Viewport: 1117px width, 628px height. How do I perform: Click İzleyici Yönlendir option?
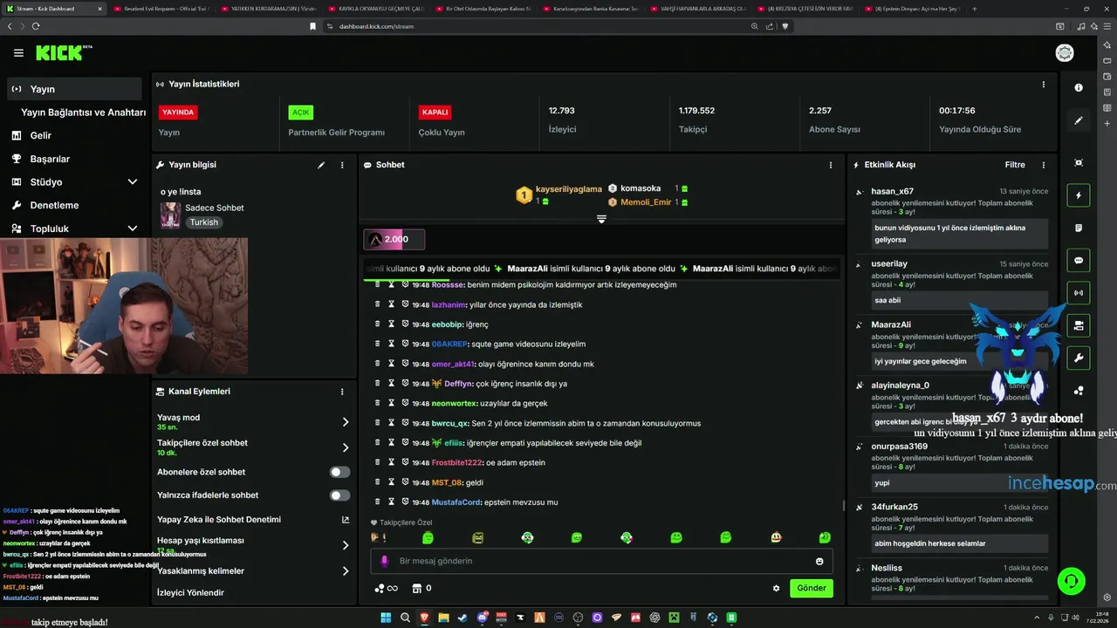(190, 592)
